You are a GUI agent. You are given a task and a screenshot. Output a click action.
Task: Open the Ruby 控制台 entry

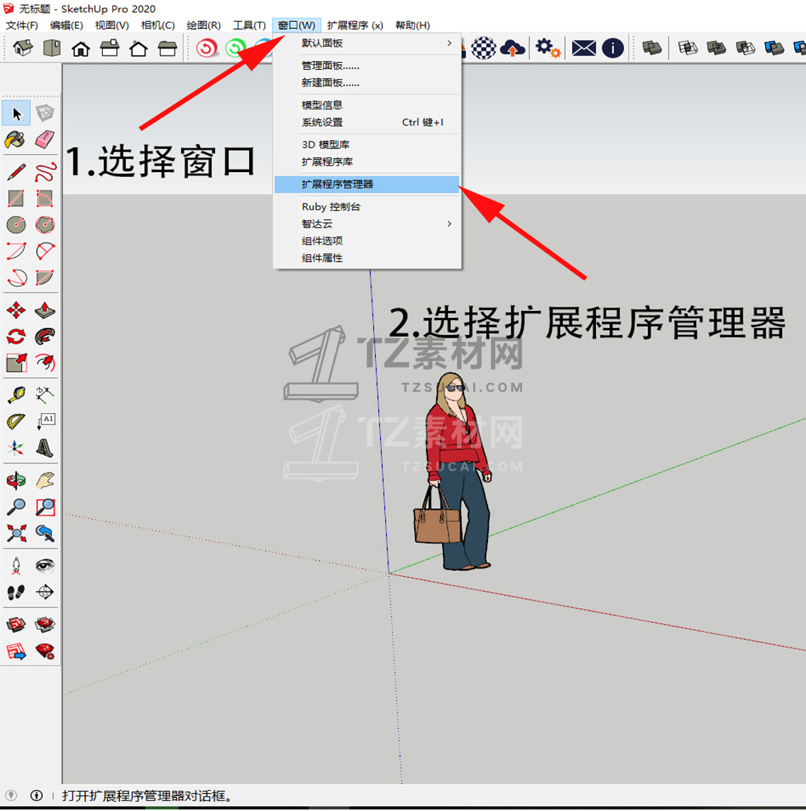tap(367, 207)
